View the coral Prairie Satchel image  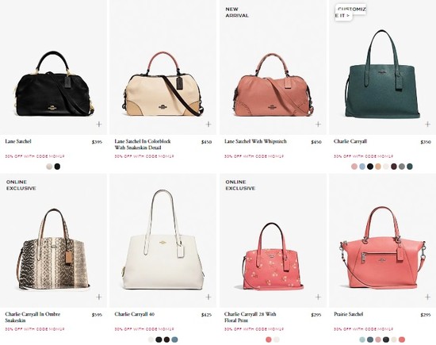tap(383, 247)
